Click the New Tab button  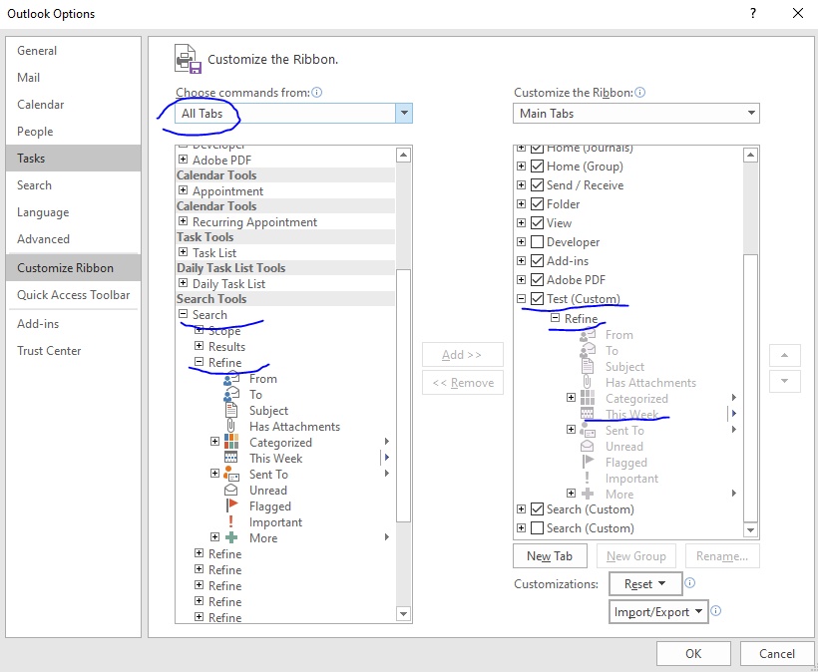pos(550,556)
